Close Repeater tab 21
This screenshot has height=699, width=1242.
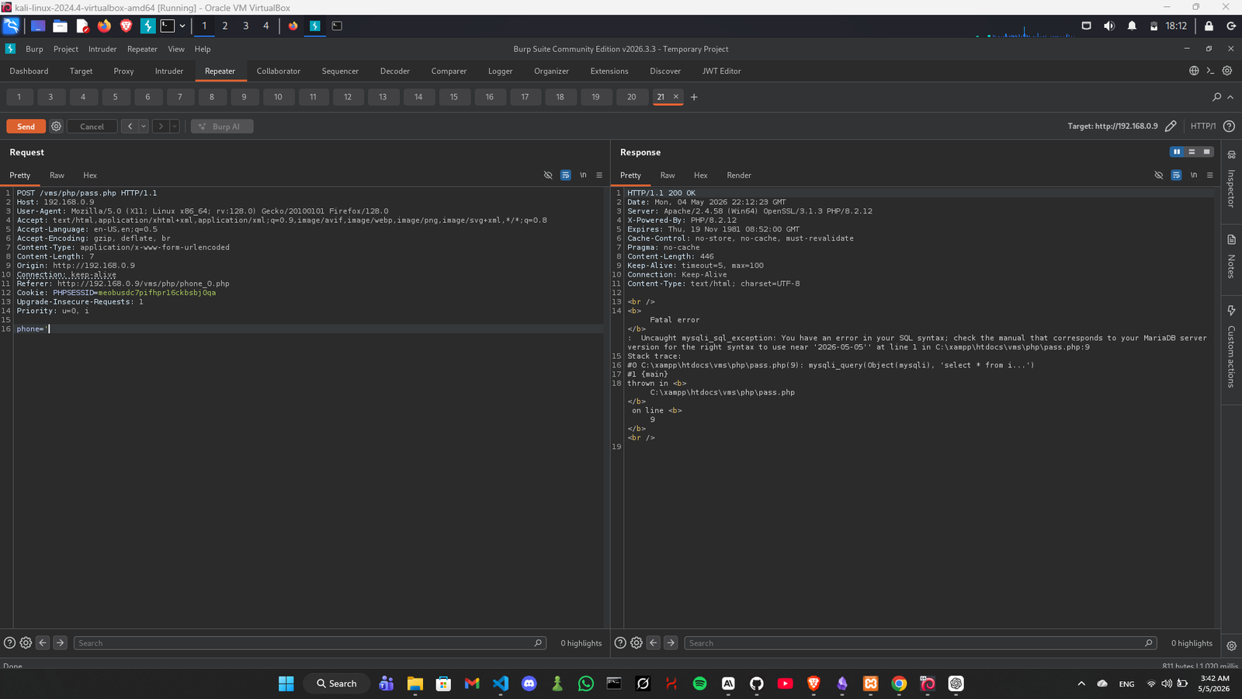675,97
